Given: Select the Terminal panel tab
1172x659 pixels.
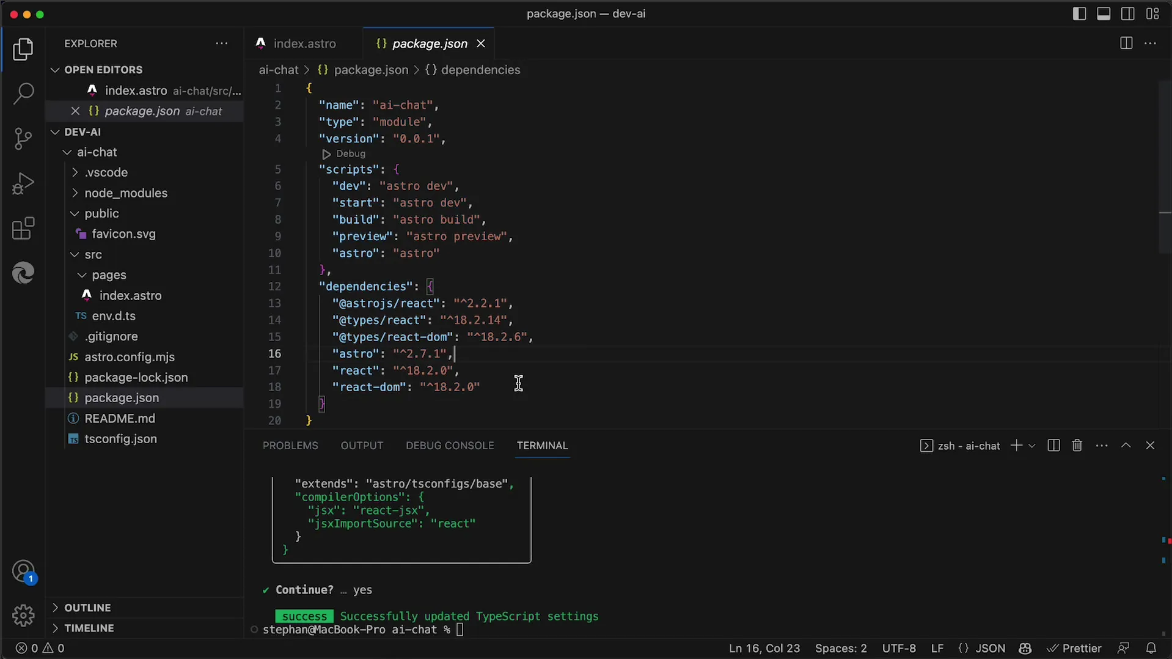Looking at the screenshot, I should coord(542,445).
